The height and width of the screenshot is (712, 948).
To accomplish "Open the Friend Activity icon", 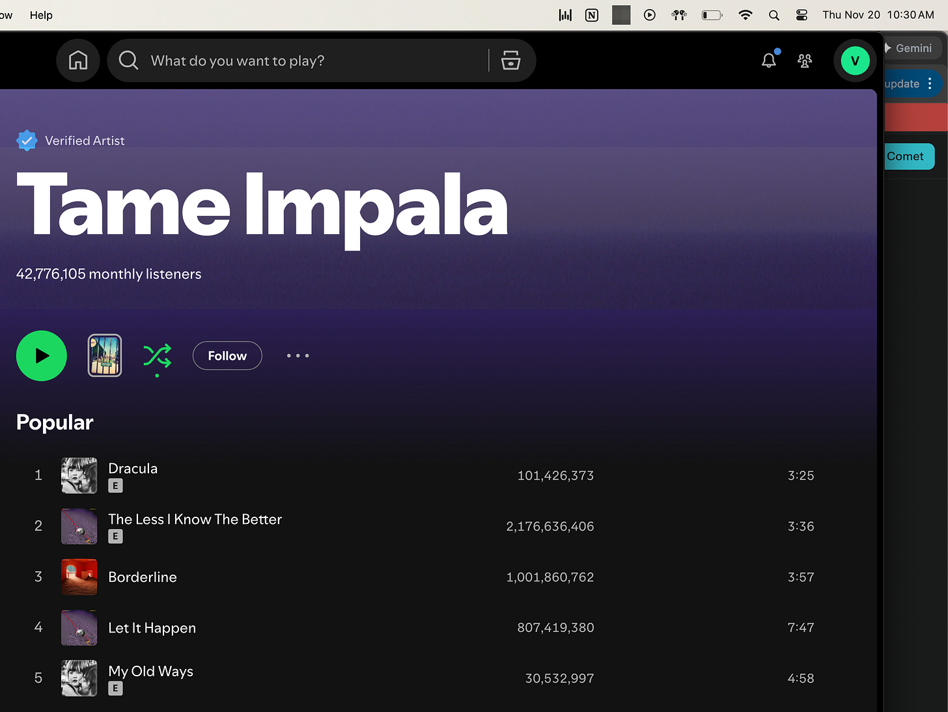I will 805,61.
